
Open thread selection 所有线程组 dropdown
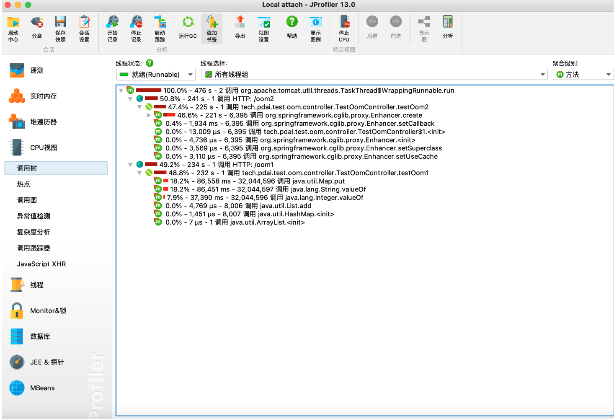pos(374,75)
